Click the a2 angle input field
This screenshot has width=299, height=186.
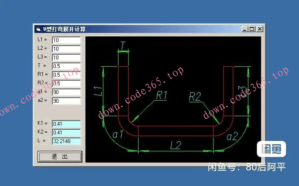tap(66, 101)
